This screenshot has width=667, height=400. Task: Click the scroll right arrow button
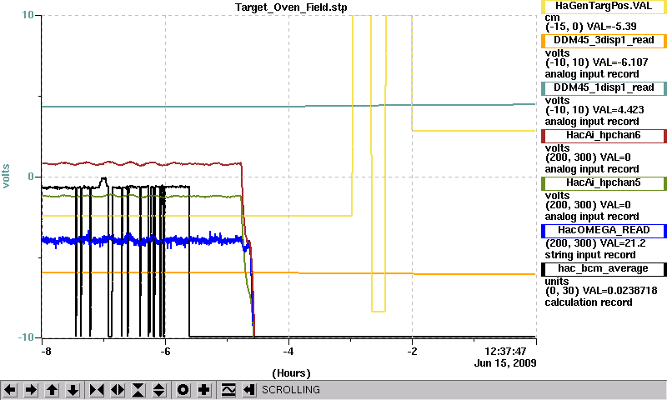click(x=31, y=389)
